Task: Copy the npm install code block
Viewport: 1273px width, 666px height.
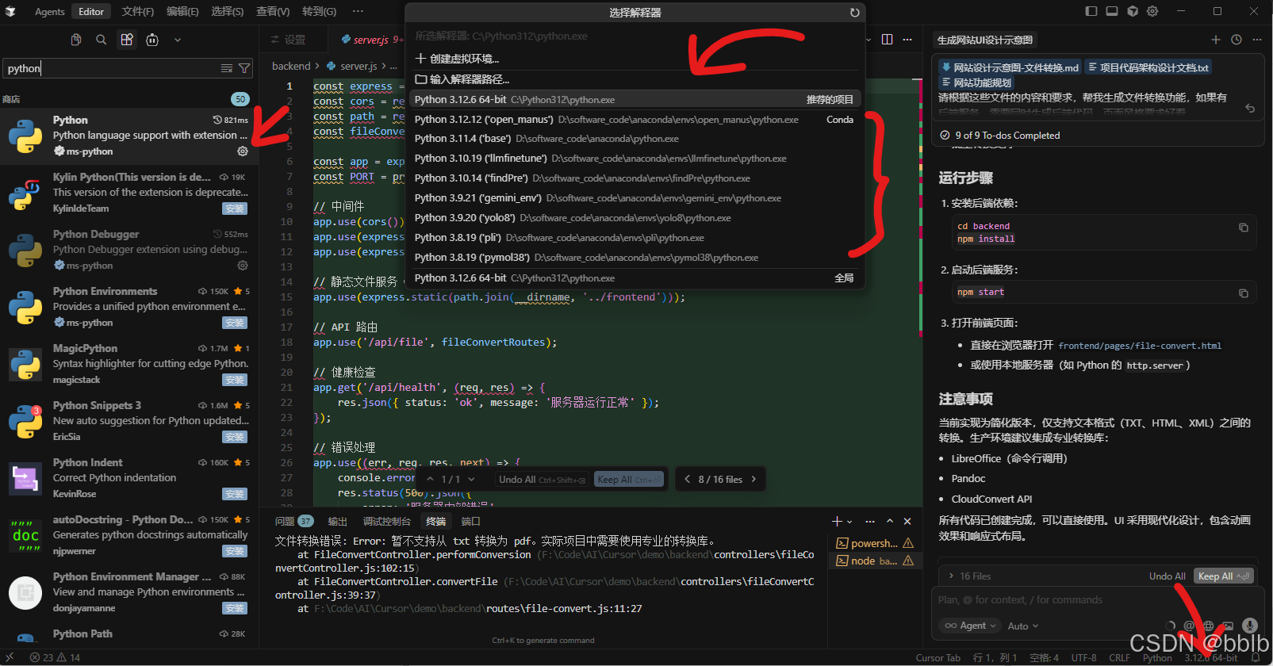Action: click(x=1244, y=228)
